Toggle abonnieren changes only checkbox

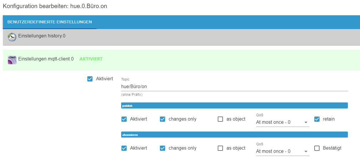click(163, 148)
